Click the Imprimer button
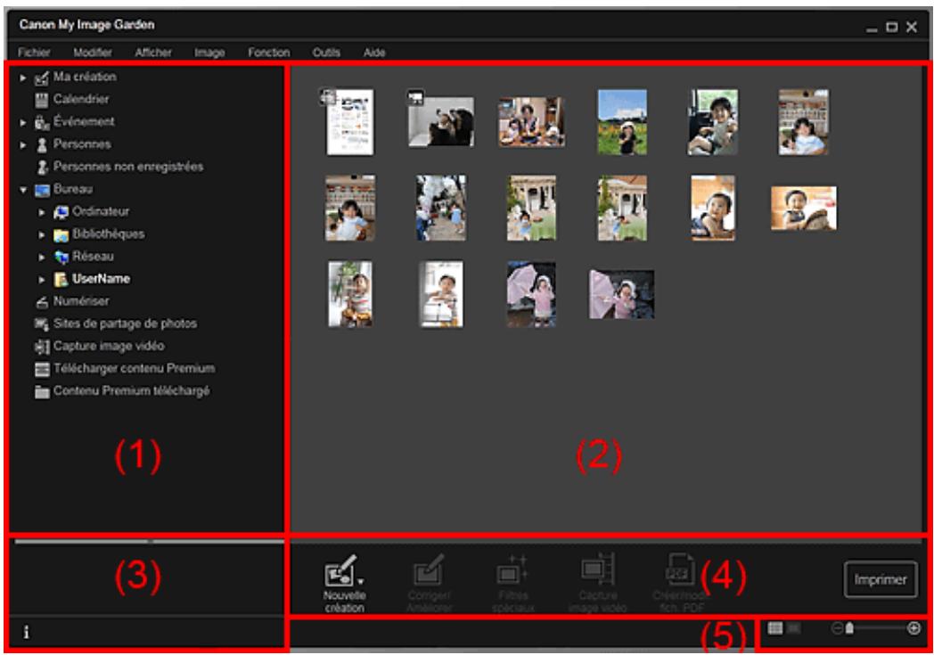The height and width of the screenshot is (655, 934). pyautogui.click(x=876, y=578)
